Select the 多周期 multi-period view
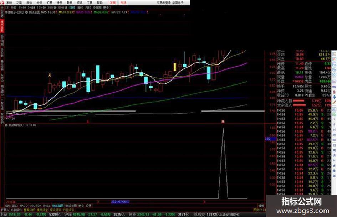 97,7
